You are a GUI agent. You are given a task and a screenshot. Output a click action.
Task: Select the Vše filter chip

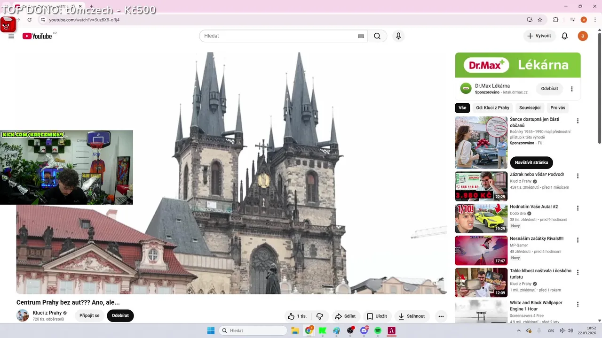click(x=462, y=108)
